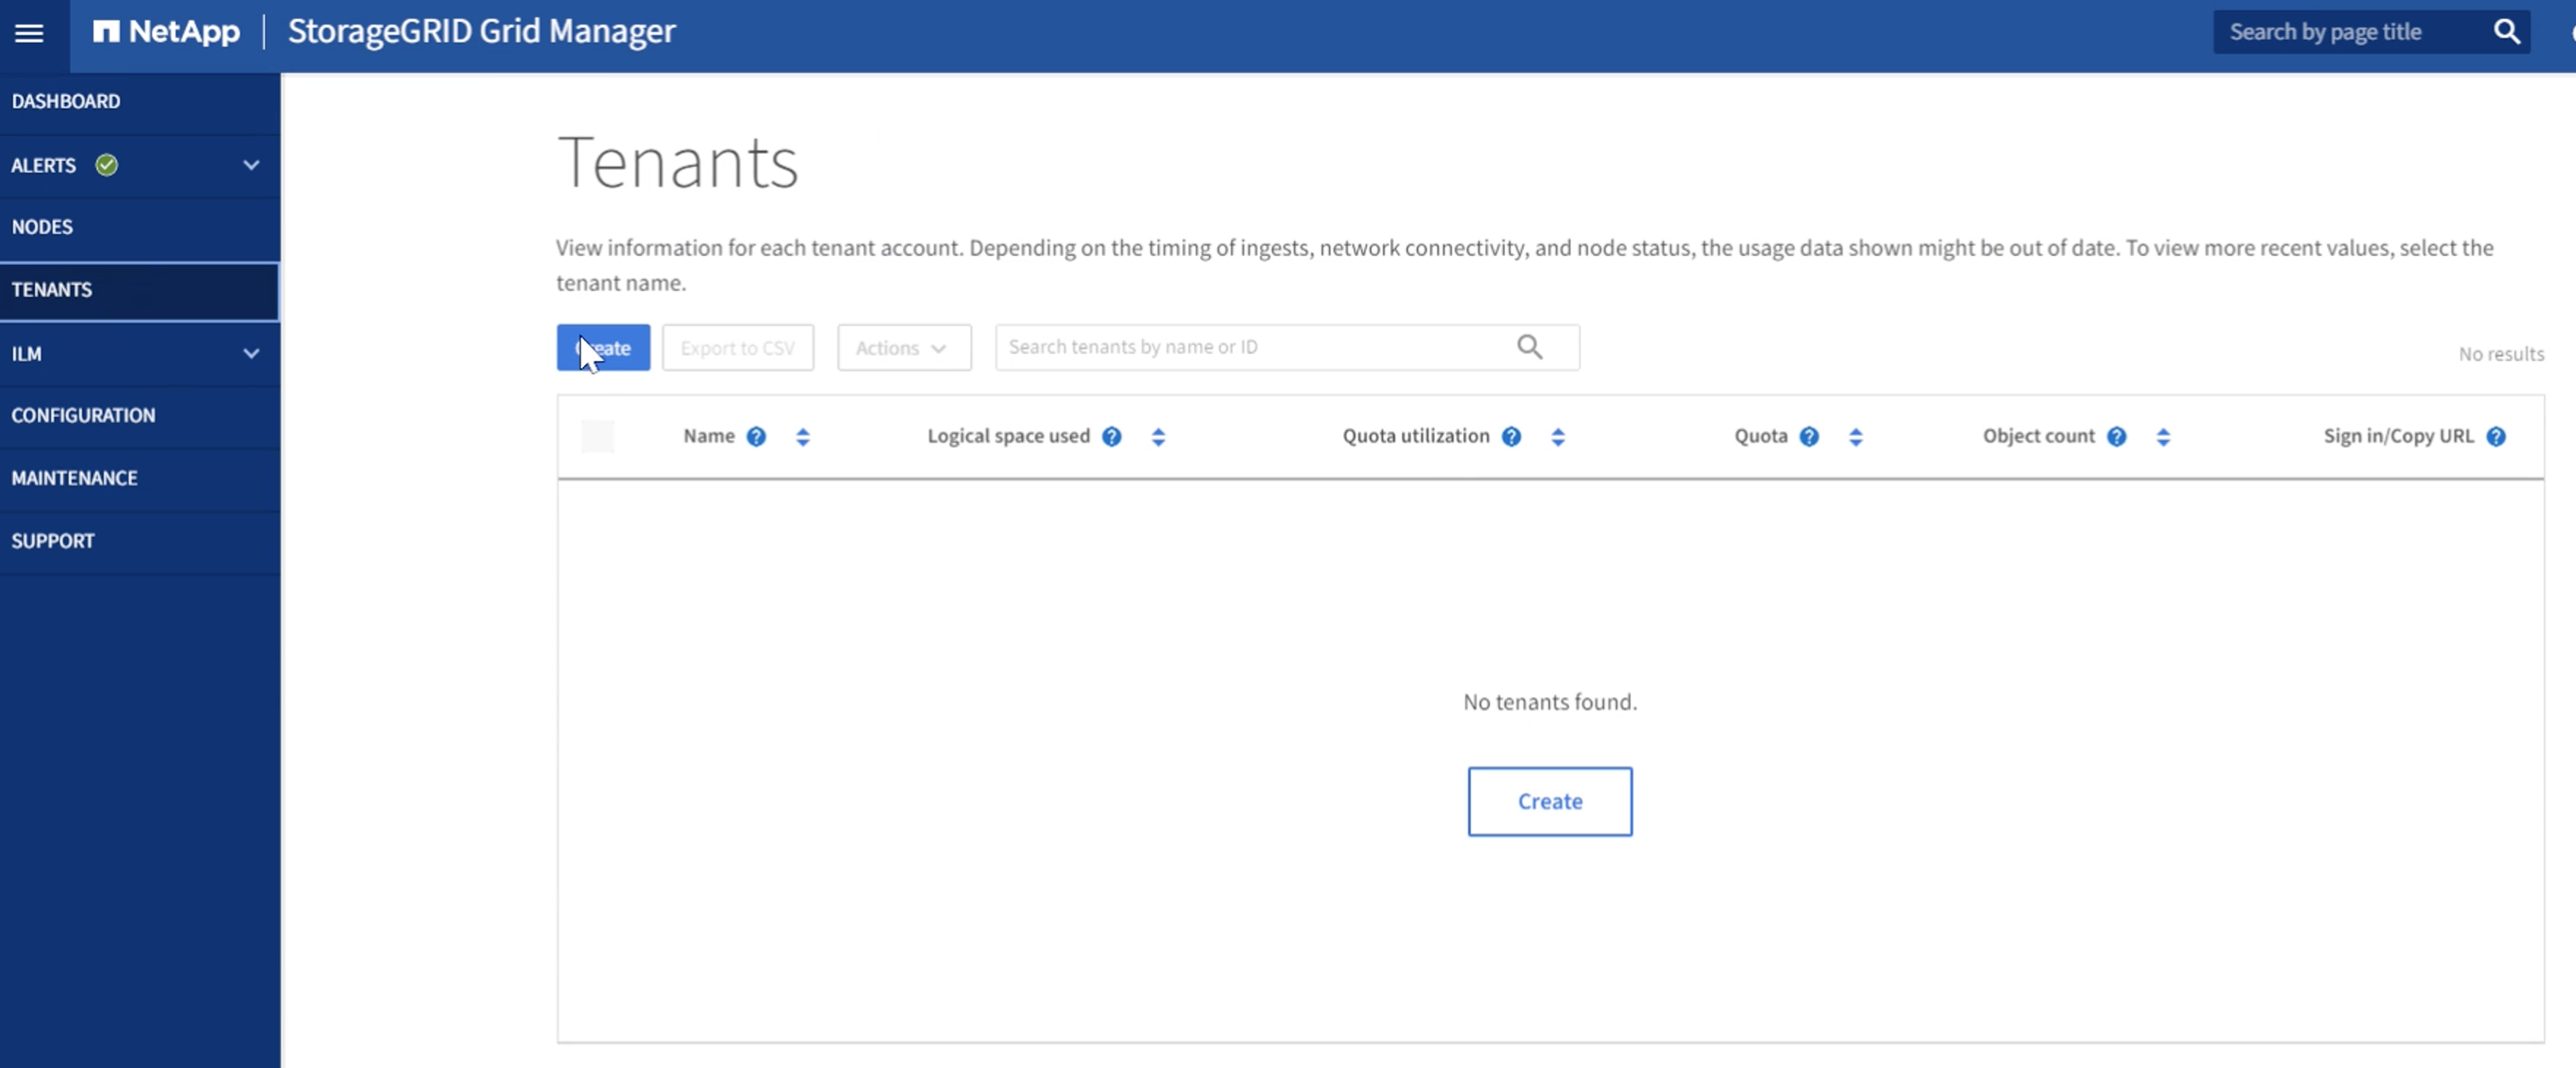Click the Quota utilization sort icon
Viewport: 2576px width, 1068px height.
(x=1556, y=435)
